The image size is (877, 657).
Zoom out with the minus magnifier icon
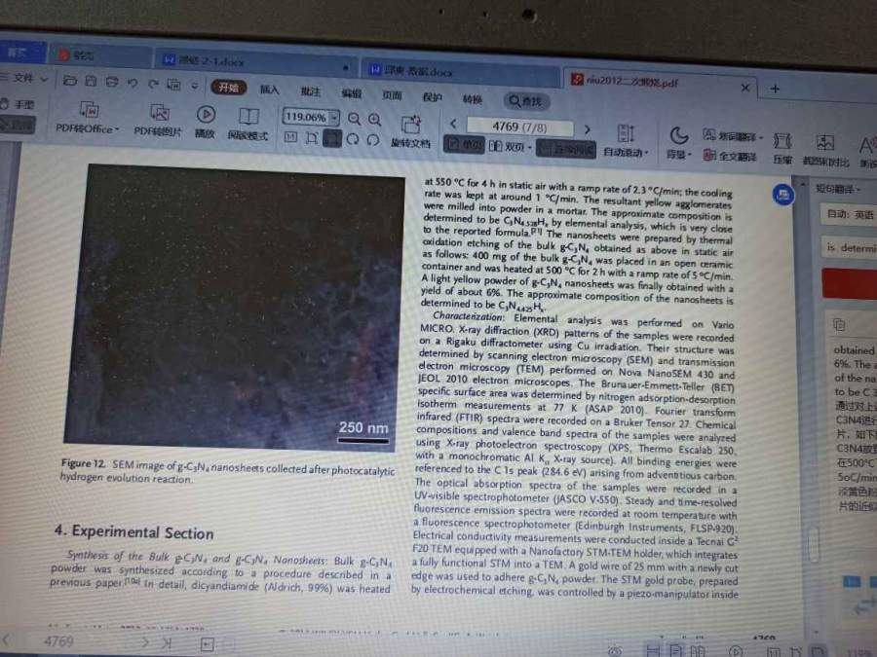(x=354, y=119)
